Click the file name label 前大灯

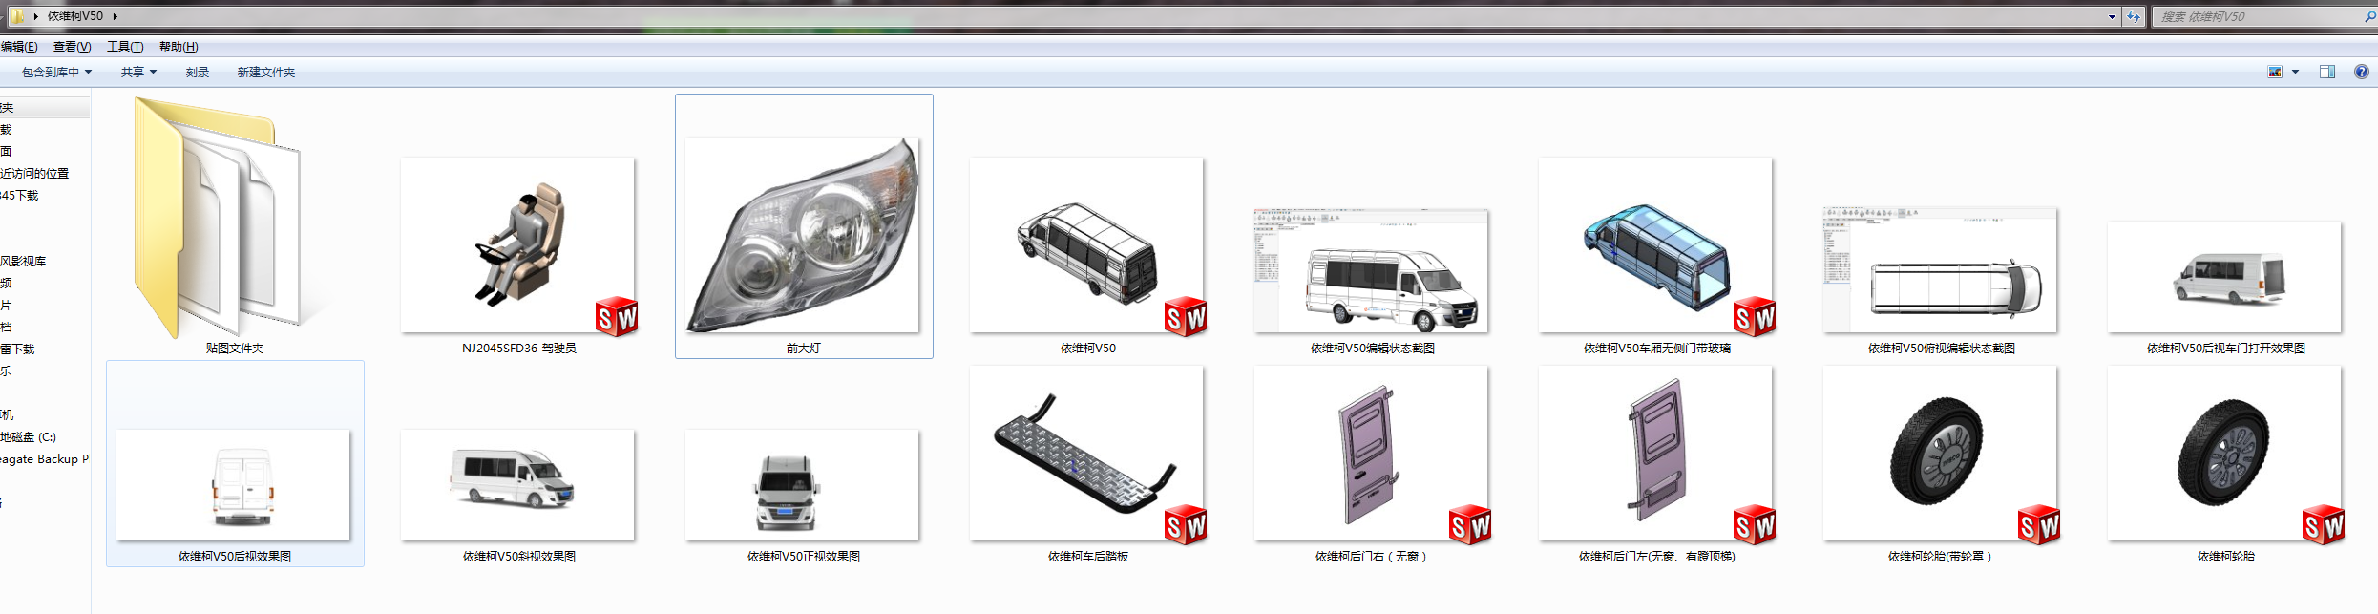pyautogui.click(x=803, y=349)
